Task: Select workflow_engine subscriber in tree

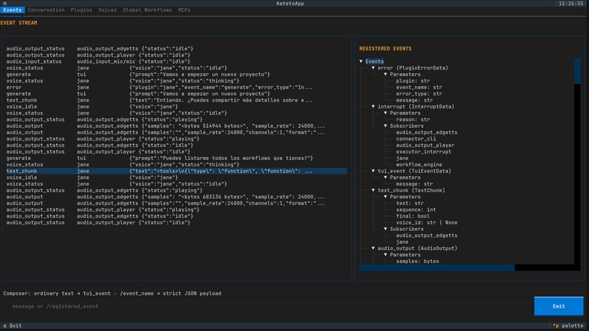Action: point(419,164)
